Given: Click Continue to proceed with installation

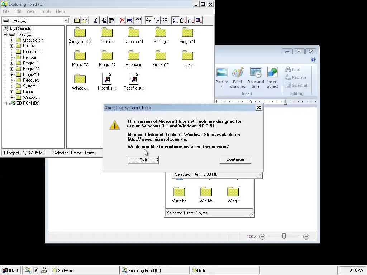Looking at the screenshot, I should tap(235, 159).
